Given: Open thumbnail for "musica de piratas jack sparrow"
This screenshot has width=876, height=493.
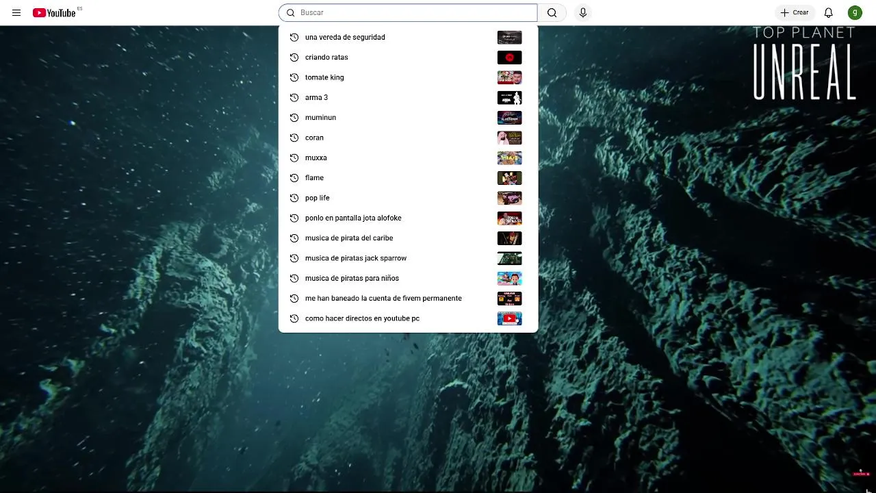Looking at the screenshot, I should [x=509, y=258].
